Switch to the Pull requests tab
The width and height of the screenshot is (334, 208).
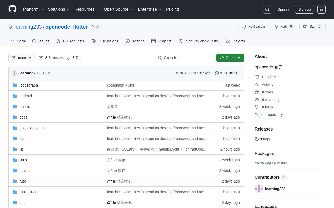tap(70, 41)
